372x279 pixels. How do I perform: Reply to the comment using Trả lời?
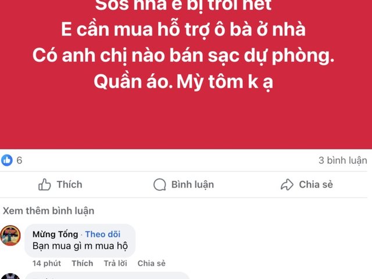[x=115, y=263]
